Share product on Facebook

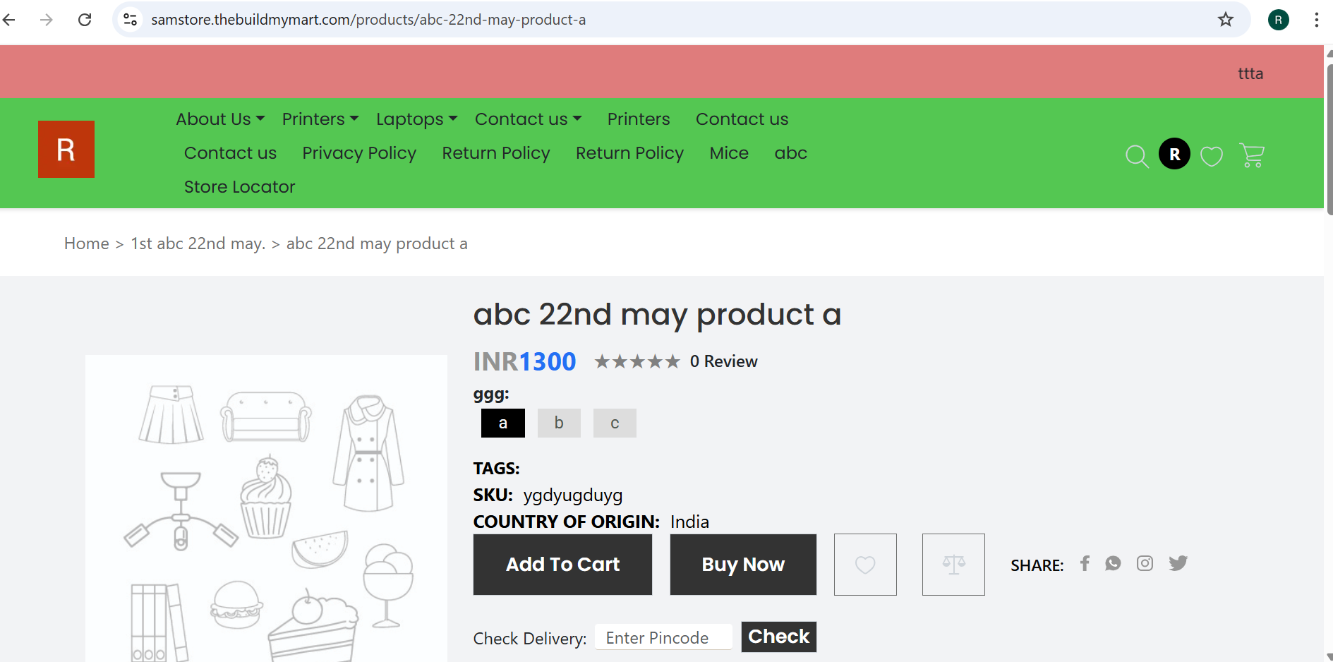1085,563
